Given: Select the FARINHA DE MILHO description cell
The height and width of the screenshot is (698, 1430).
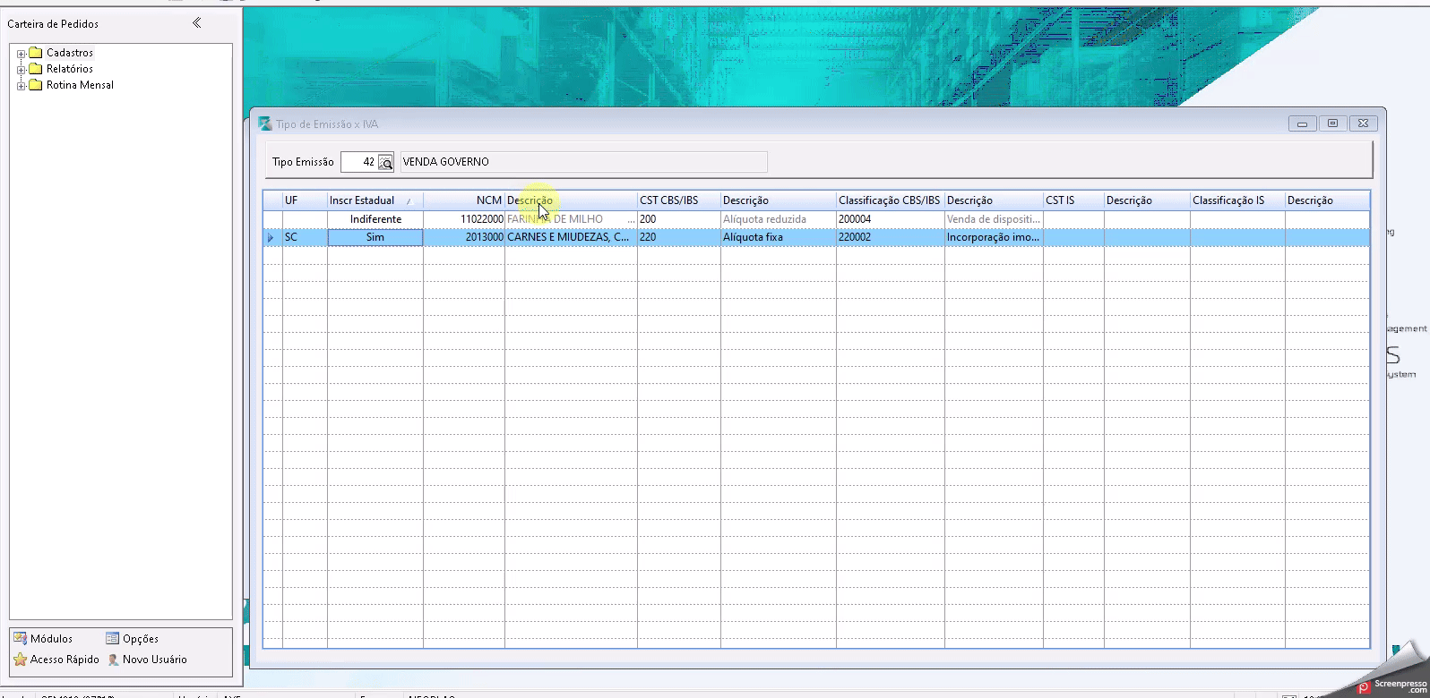Looking at the screenshot, I should coord(572,219).
